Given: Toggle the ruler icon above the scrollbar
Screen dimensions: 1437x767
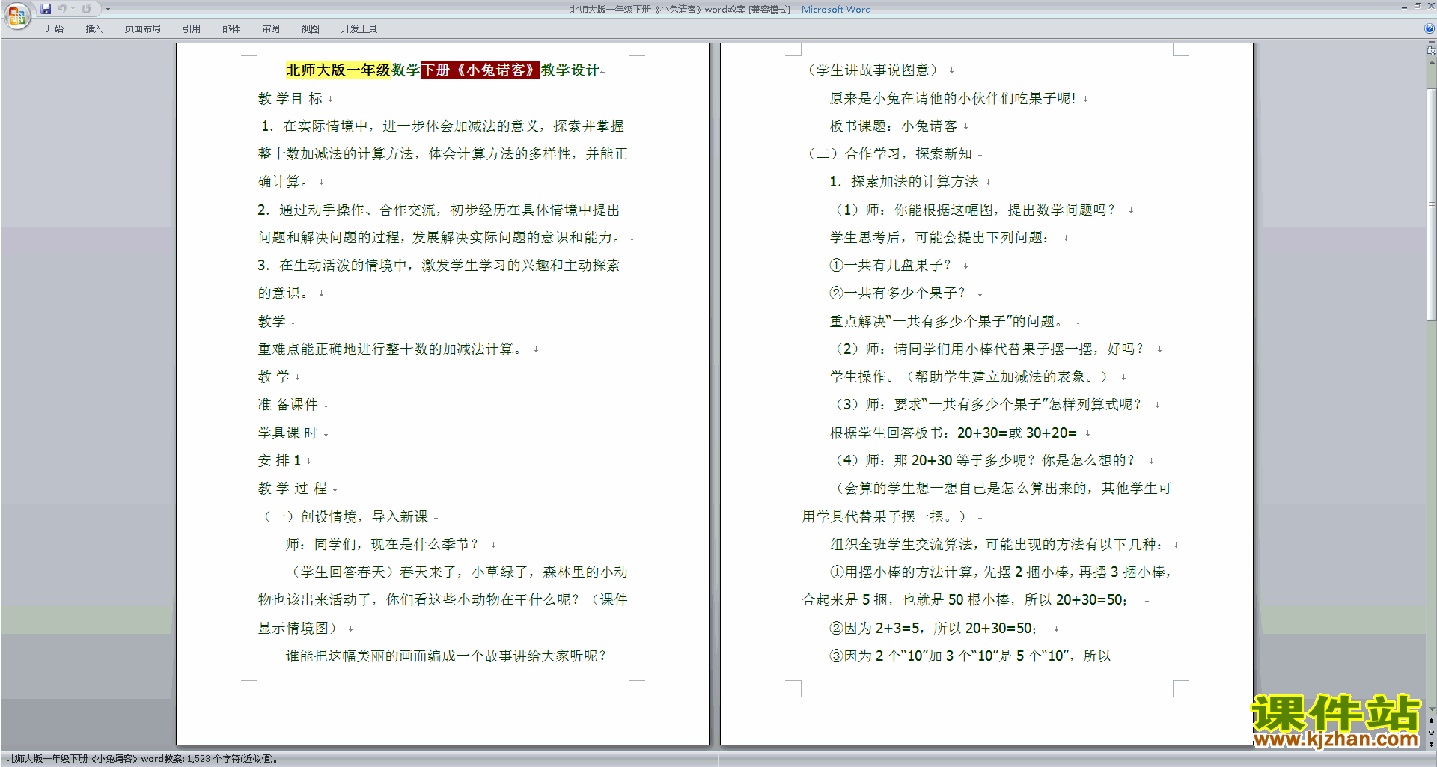Looking at the screenshot, I should click(1431, 52).
